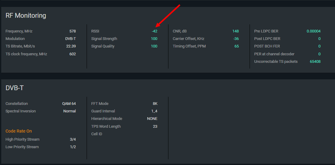
Task: Click the orange Code Rate On label
Action: pyautogui.click(x=19, y=131)
